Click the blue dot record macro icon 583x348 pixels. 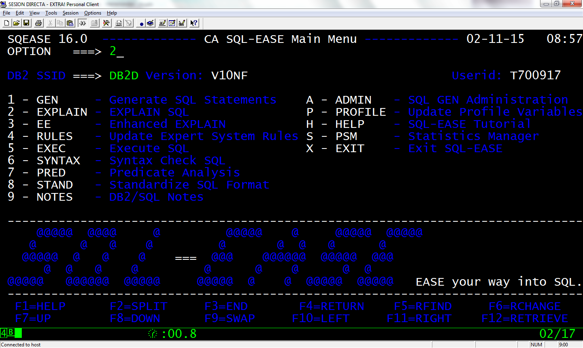tap(141, 23)
